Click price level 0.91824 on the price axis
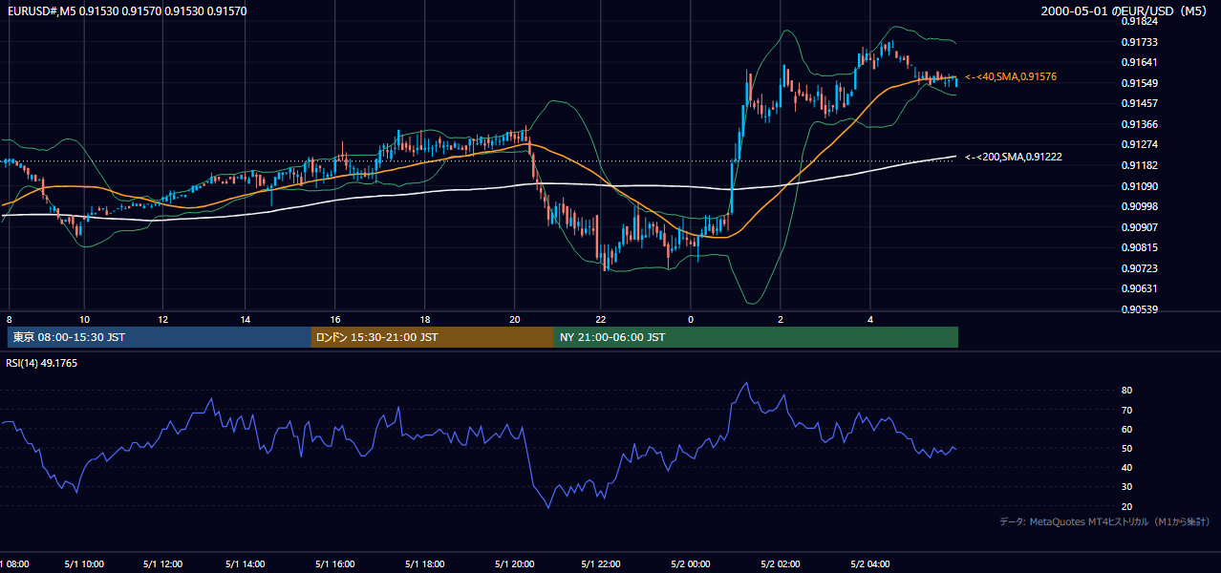The height and width of the screenshot is (573, 1221). tap(1139, 21)
